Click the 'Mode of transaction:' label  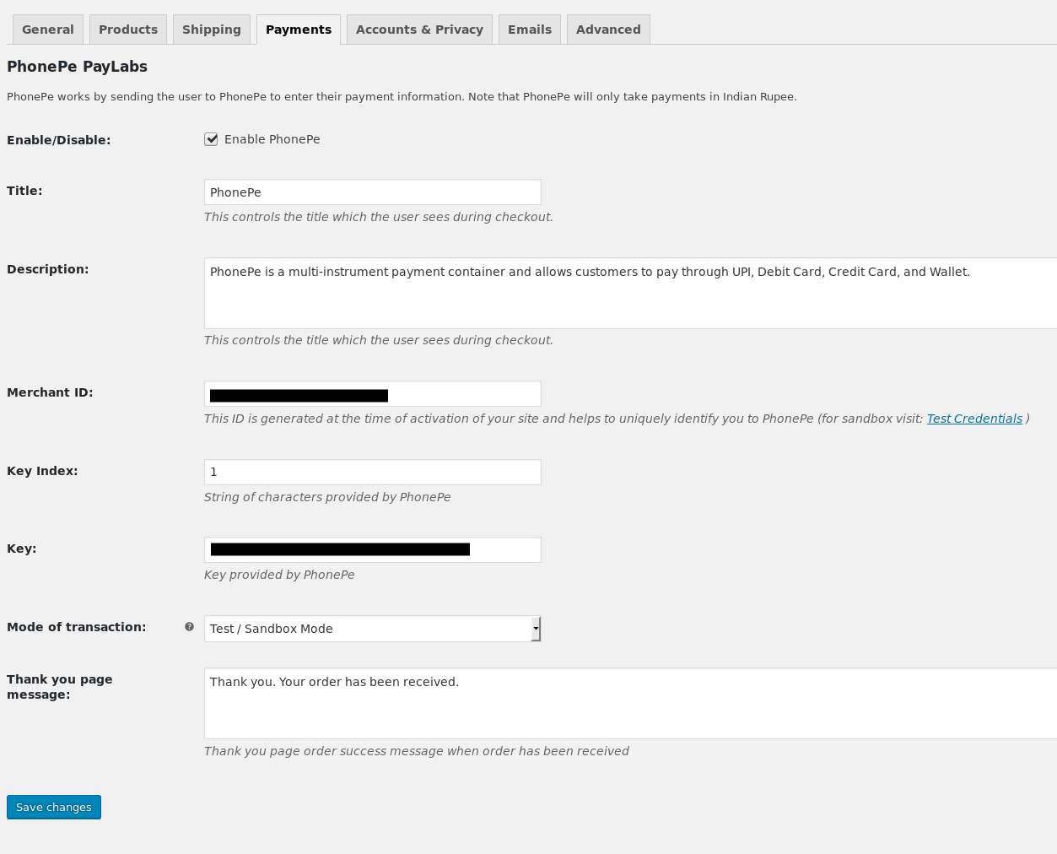click(77, 627)
